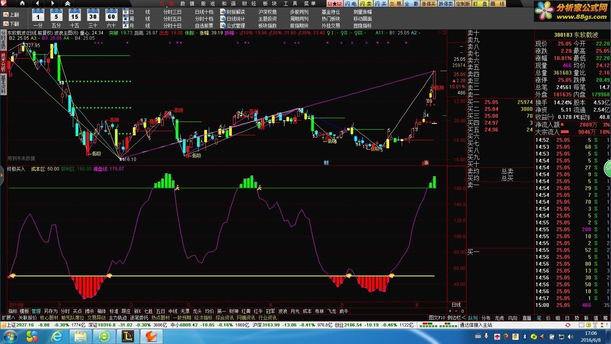611x344 pixels.
Task: Toggle 闪电 flash mode button
Action: click(x=350, y=3)
